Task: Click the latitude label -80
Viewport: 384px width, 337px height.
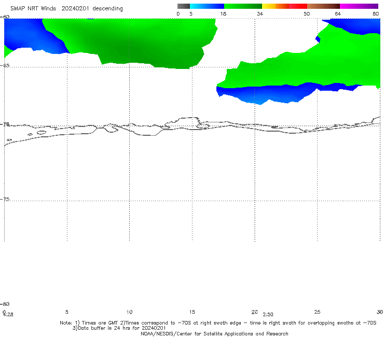Action: pyautogui.click(x=5, y=304)
